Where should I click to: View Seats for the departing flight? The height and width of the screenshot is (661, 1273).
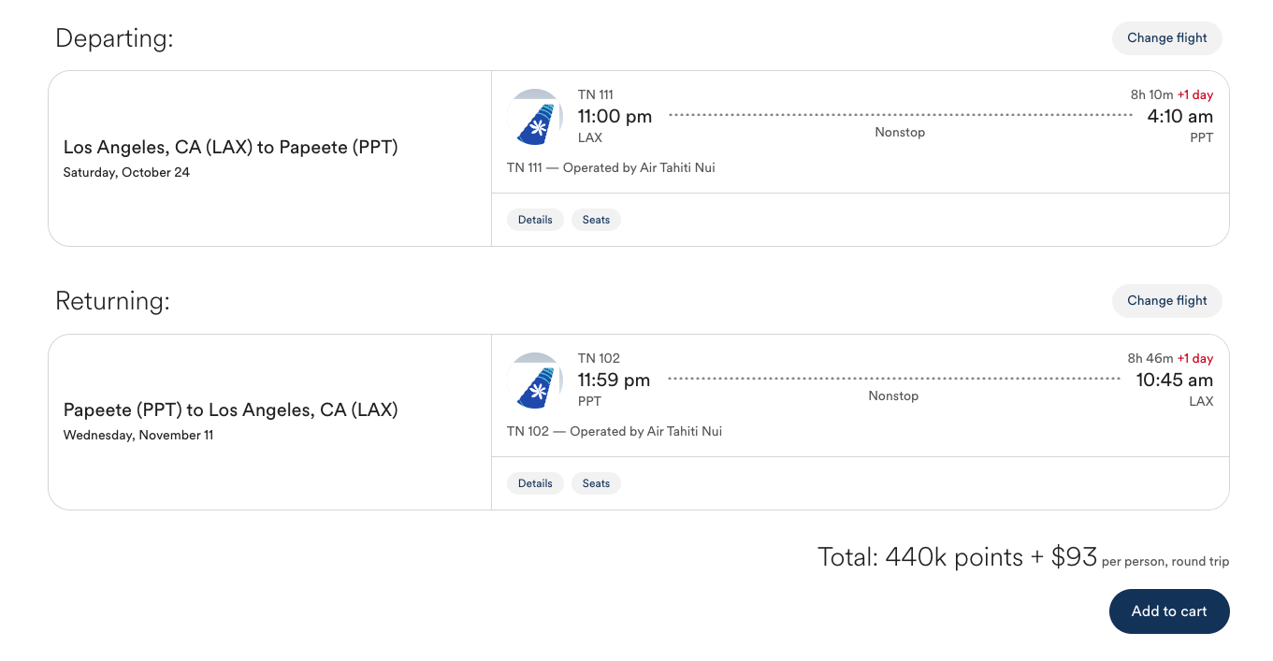point(596,219)
